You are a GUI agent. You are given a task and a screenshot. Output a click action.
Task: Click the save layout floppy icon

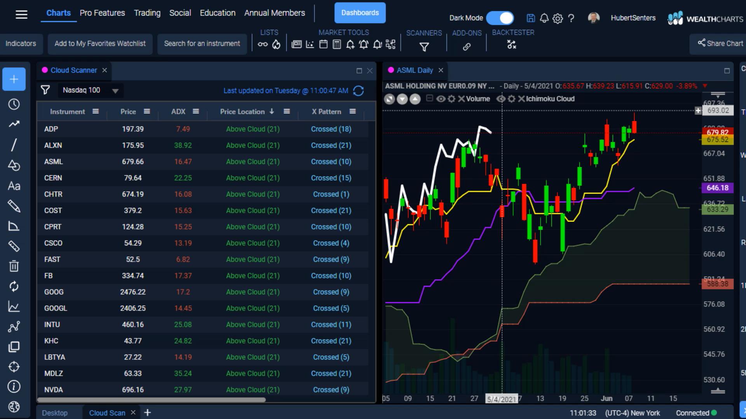[x=531, y=18]
